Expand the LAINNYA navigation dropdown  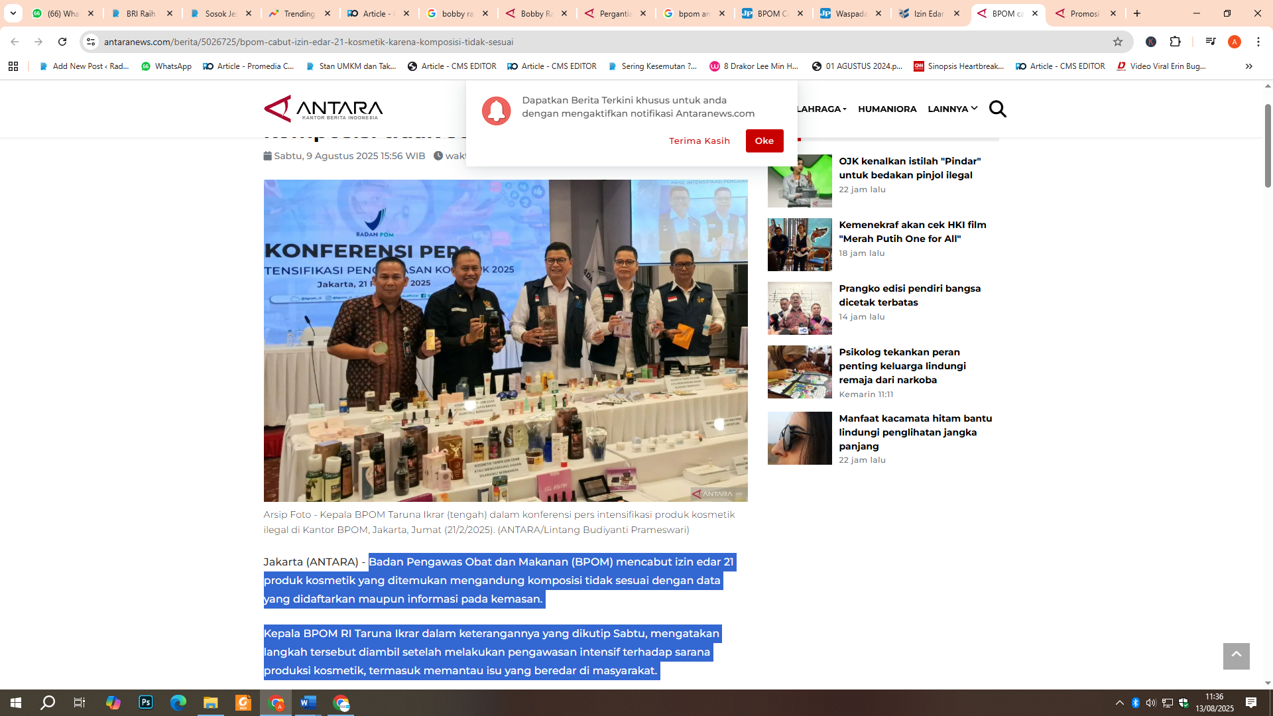(x=952, y=109)
